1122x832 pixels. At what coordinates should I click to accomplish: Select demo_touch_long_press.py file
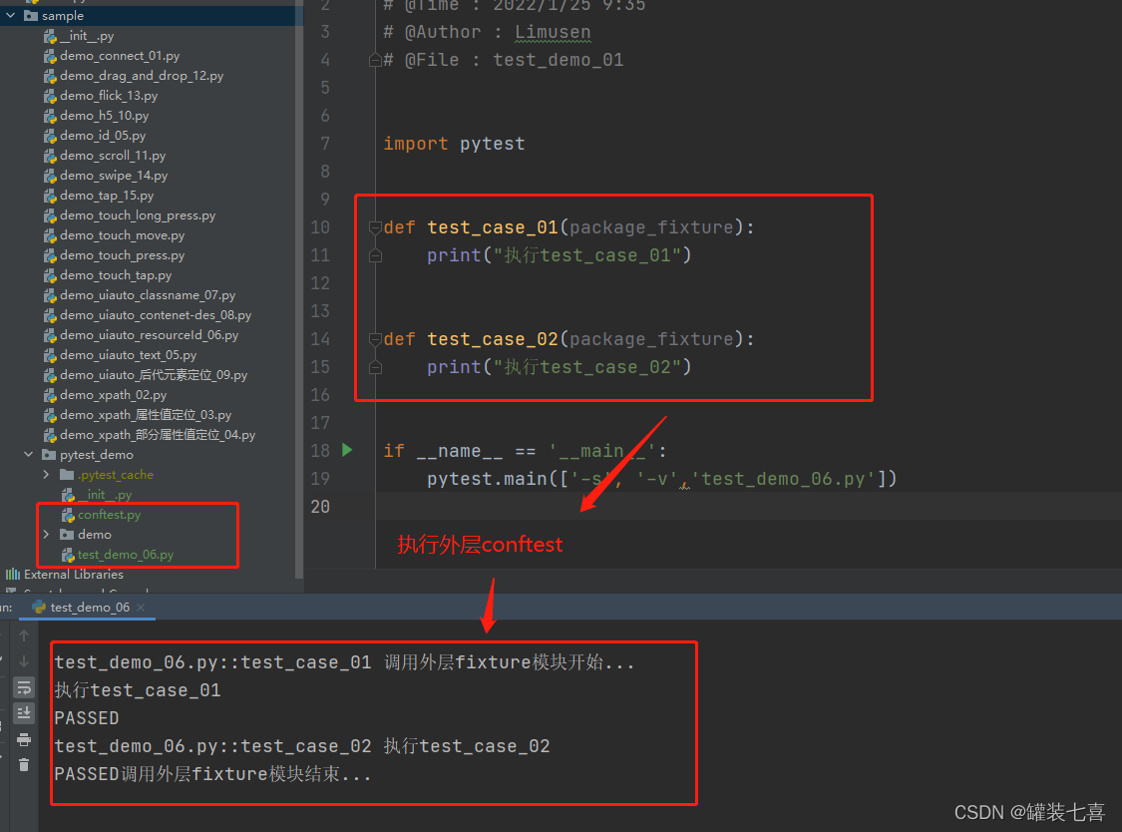(138, 215)
